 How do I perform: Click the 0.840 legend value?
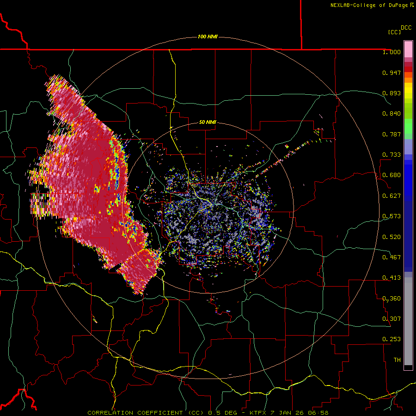tap(392, 114)
